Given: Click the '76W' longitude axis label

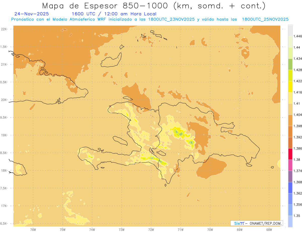Looking at the screenshot, I should [33, 230].
